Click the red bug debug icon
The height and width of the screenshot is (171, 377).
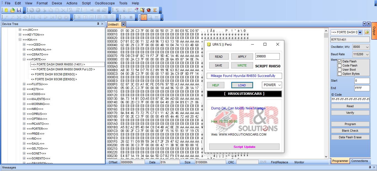(x=149, y=10)
